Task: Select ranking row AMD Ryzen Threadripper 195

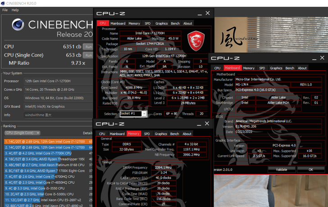Action: pos(48,159)
